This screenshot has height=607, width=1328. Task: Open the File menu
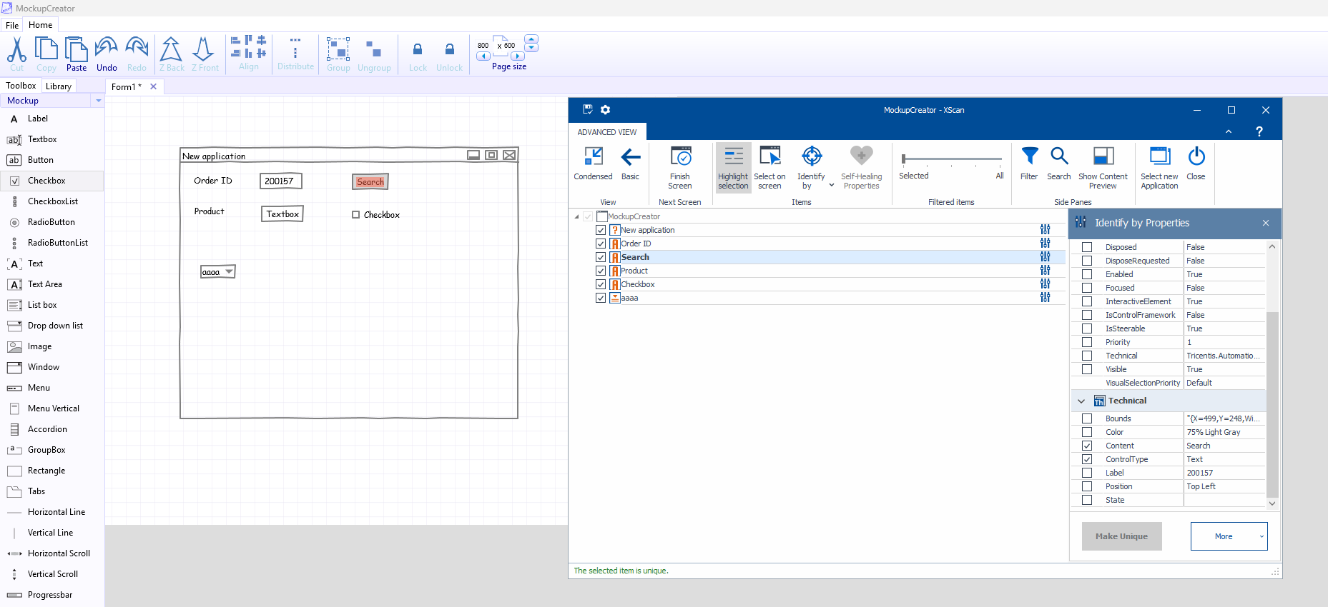pyautogui.click(x=12, y=25)
